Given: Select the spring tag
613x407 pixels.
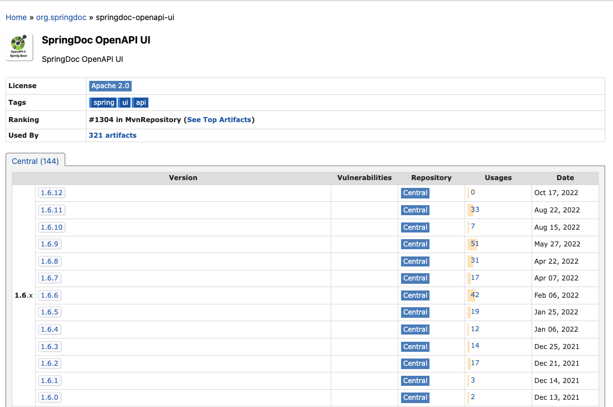Looking at the screenshot, I should point(104,103).
